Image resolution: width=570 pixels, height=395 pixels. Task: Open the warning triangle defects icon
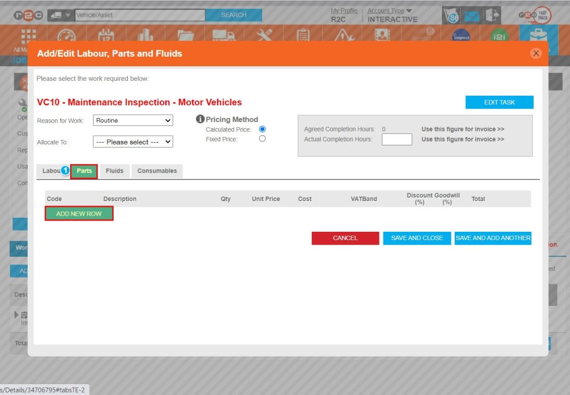tap(343, 35)
